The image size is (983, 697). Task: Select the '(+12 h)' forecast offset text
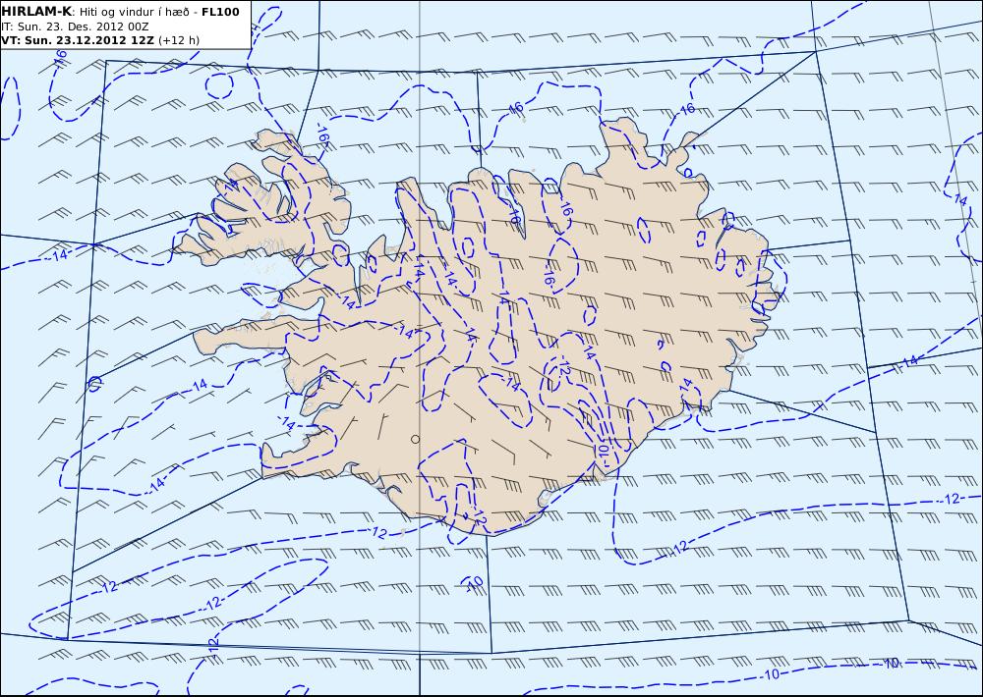179,40
